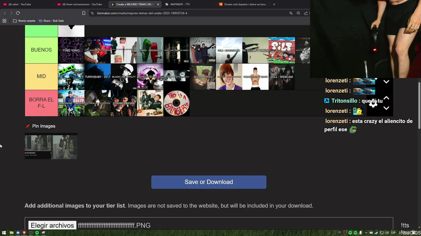
Task: Click the bottom down-chevron in chat overlay
Action: coord(386,108)
